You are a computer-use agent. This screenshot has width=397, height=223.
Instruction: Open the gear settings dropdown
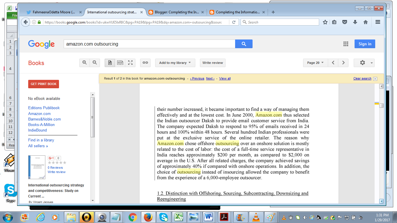coord(364,63)
